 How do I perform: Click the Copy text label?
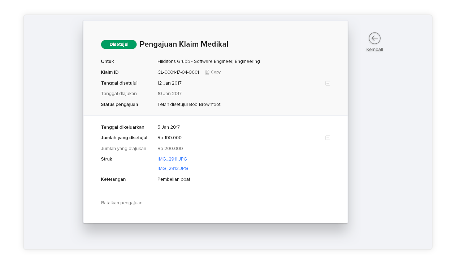pos(216,72)
